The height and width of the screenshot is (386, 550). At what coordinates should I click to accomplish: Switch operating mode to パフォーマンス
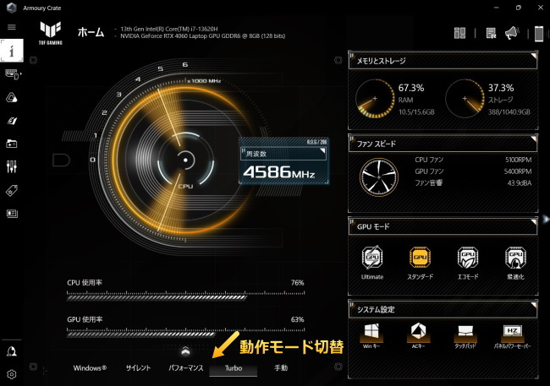coord(185,368)
